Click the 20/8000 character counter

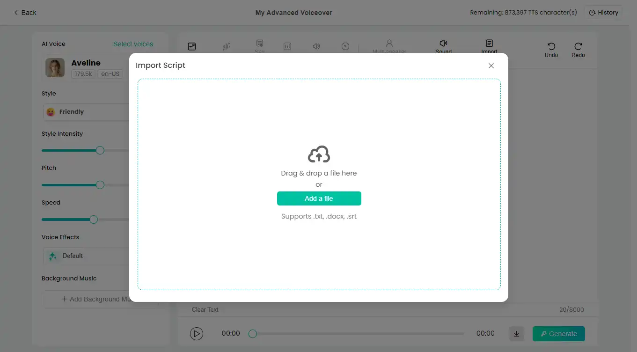tap(571, 309)
